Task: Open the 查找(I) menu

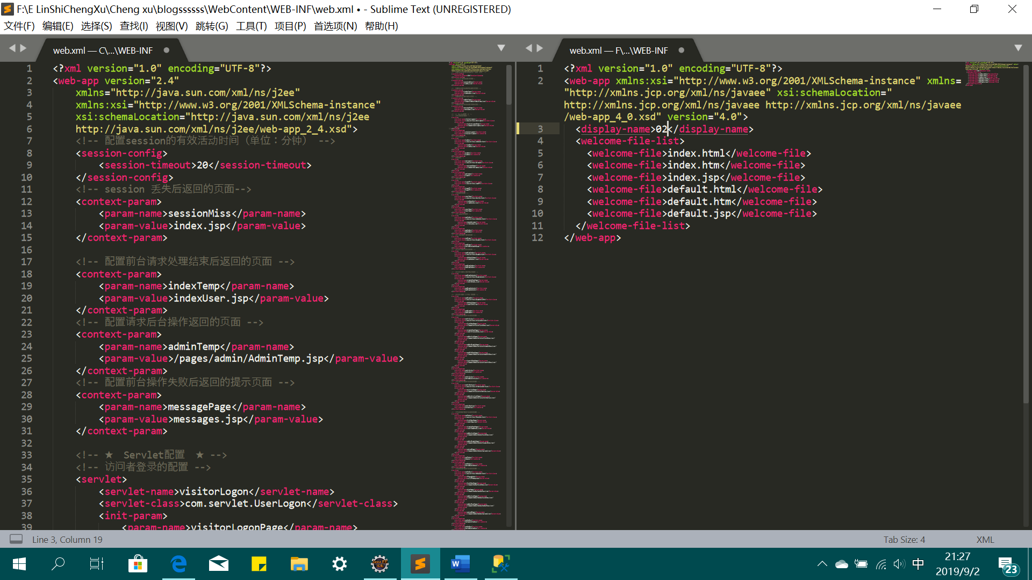Action: [x=134, y=26]
